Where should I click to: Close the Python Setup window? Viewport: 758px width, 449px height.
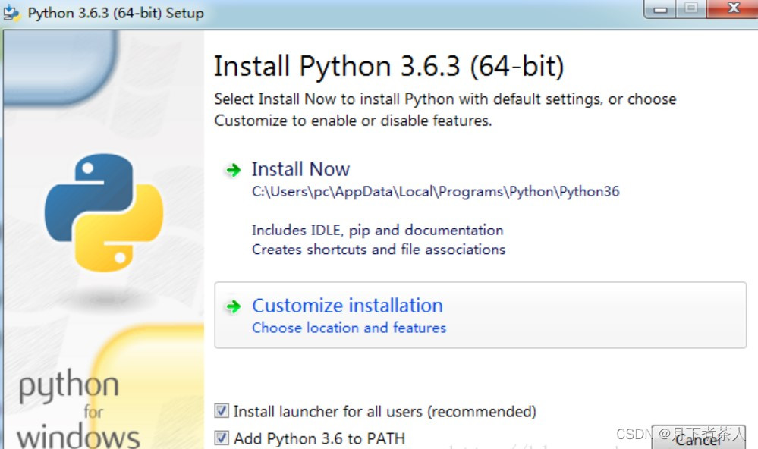pos(733,8)
